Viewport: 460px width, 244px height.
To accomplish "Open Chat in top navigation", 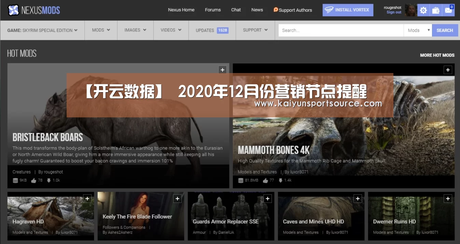I will tap(236, 10).
